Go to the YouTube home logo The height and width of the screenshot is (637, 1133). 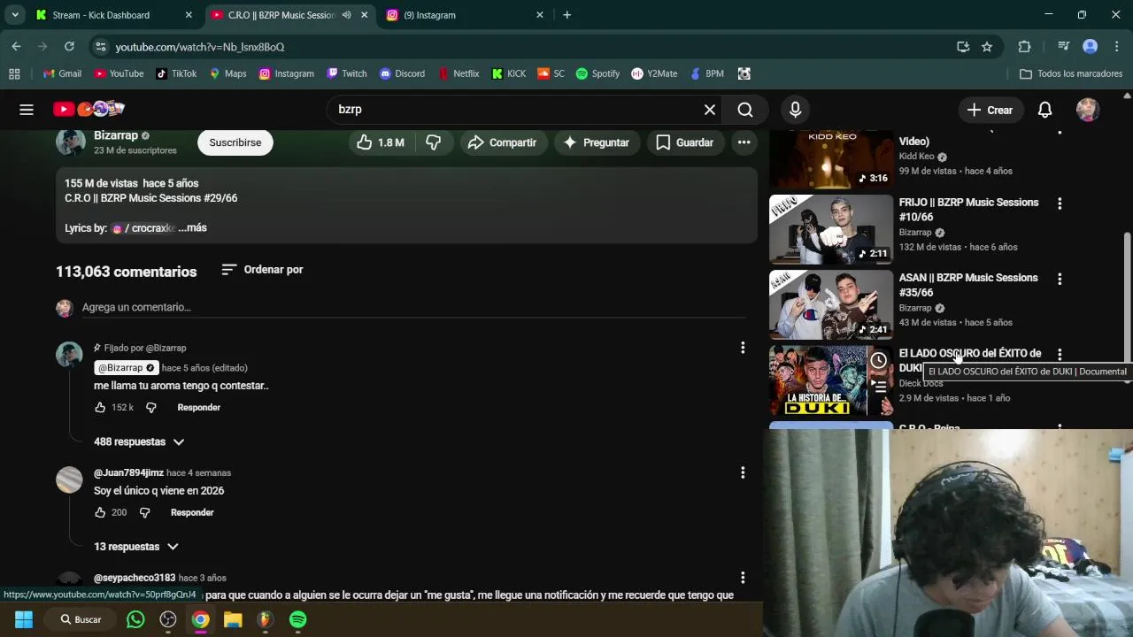click(x=89, y=109)
